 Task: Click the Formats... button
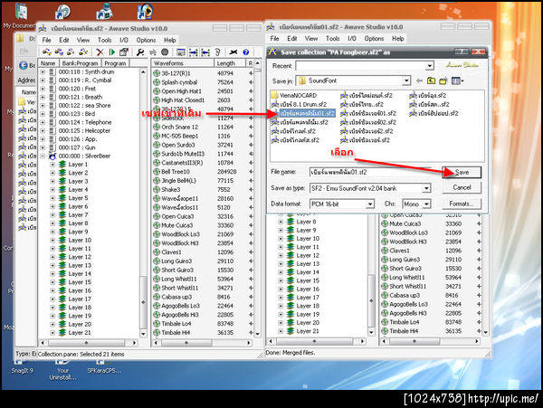462,204
